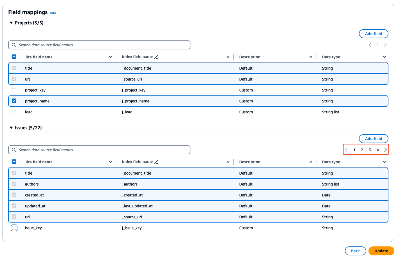Collapse the Issues (5/22) section
This screenshot has height=261, width=398.
(x=11, y=128)
